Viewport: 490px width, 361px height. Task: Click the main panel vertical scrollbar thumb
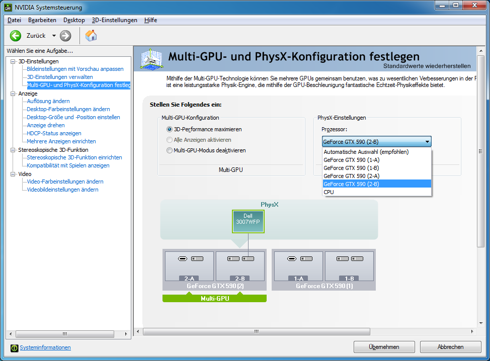(480, 151)
